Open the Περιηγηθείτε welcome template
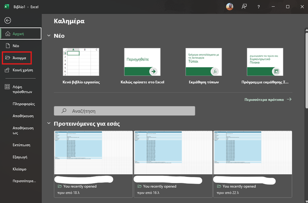 click(x=142, y=62)
